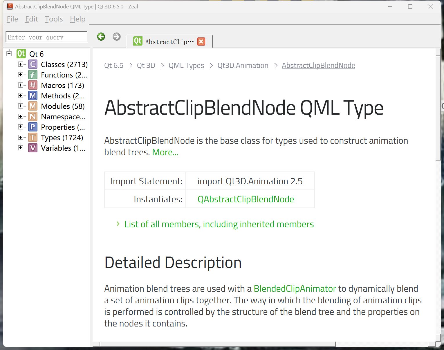Click the Qt icon on the AbstractClip tab
This screenshot has height=350, width=444.
point(138,41)
